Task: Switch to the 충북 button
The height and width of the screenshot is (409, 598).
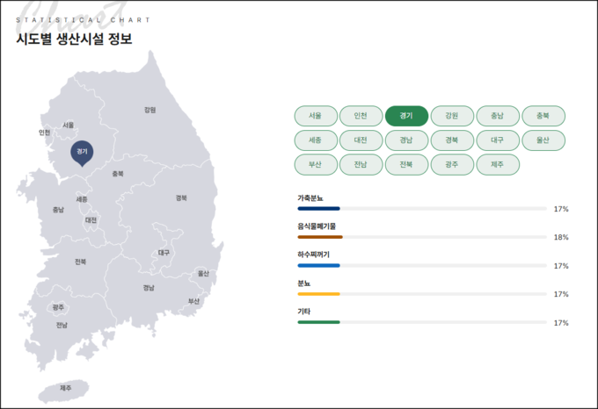Action: 543,116
